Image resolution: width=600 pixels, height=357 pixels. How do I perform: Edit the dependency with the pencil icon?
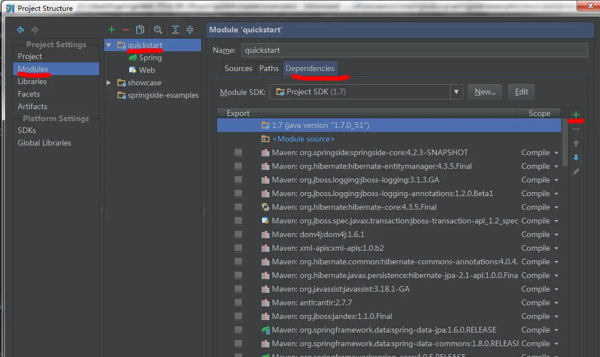576,172
